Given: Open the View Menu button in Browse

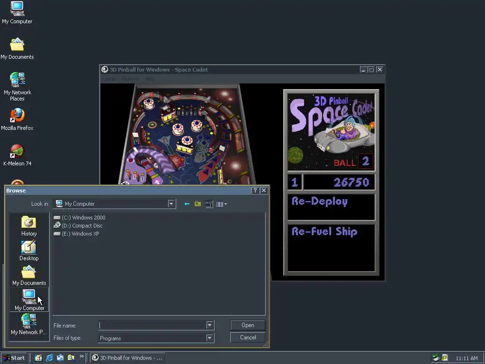Looking at the screenshot, I should [x=222, y=204].
